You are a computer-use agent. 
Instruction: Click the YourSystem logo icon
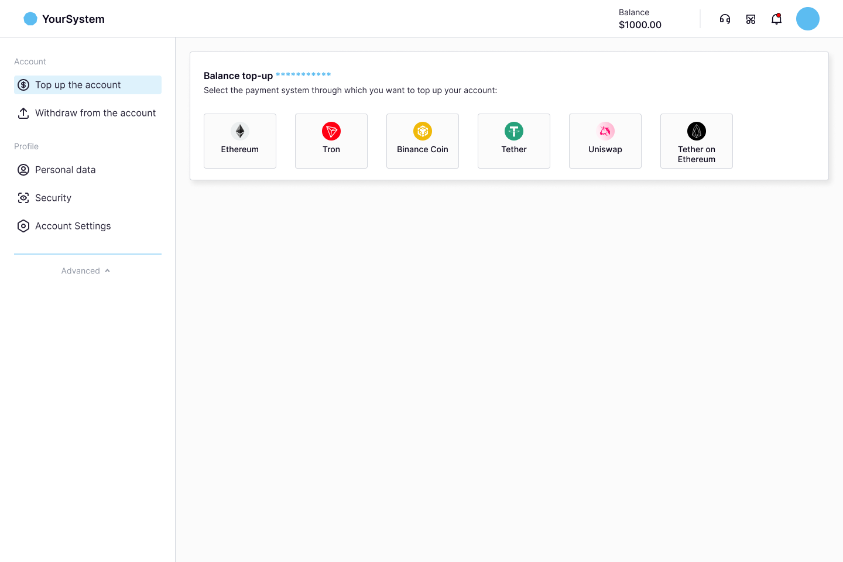tap(30, 19)
